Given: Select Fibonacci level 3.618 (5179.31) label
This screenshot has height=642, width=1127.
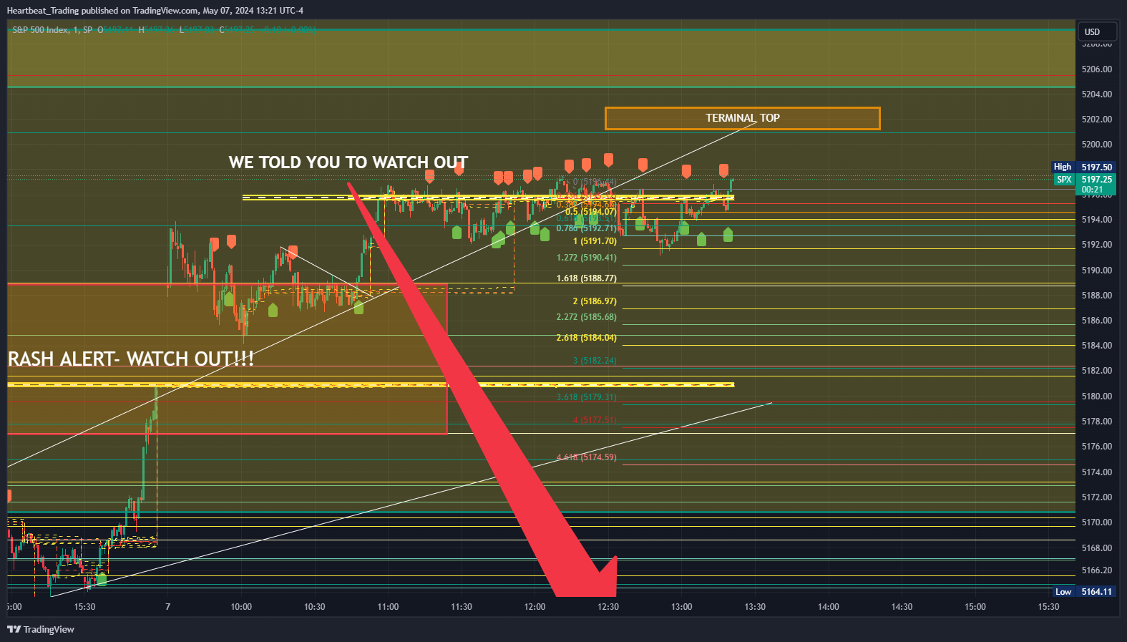Looking at the screenshot, I should 586,397.
